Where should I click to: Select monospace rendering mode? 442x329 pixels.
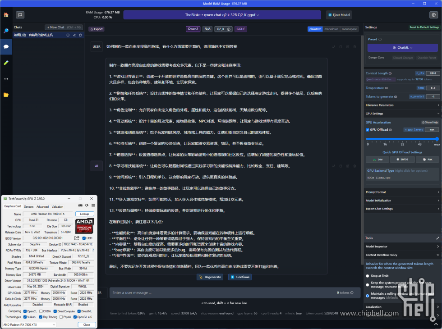click(x=349, y=29)
